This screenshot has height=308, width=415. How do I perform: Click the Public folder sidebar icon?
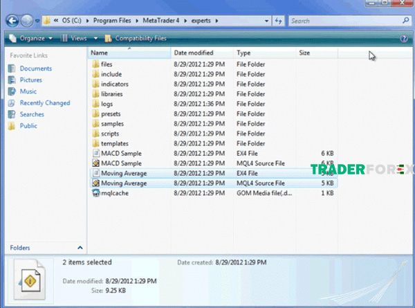[12, 126]
